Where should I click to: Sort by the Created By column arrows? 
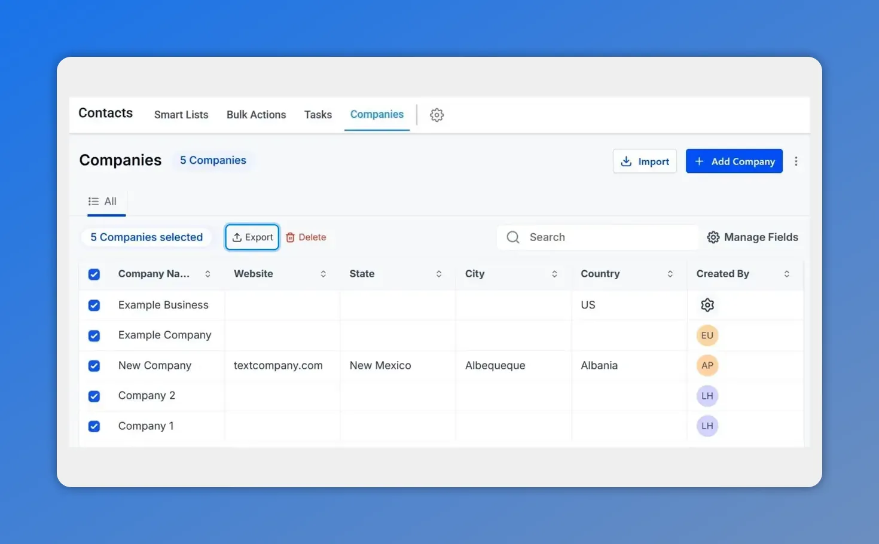pos(787,274)
